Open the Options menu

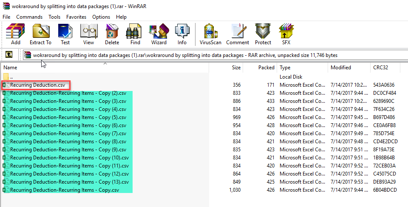[x=101, y=17]
